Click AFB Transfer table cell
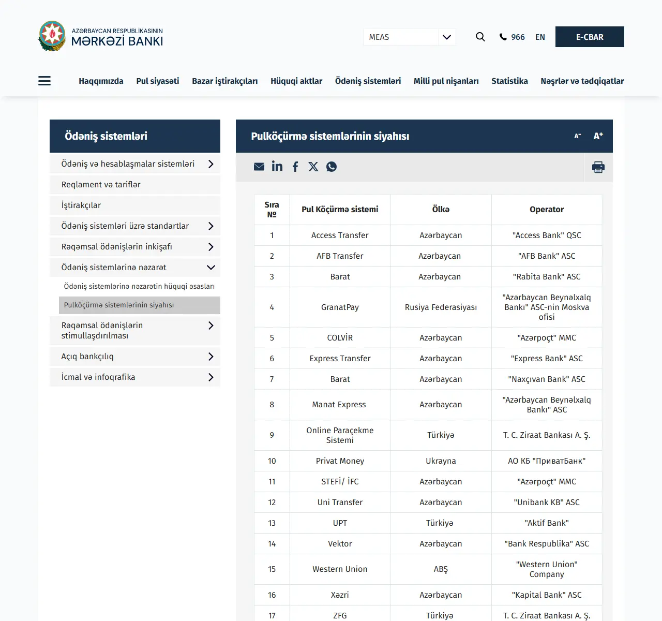The image size is (662, 621). [340, 256]
